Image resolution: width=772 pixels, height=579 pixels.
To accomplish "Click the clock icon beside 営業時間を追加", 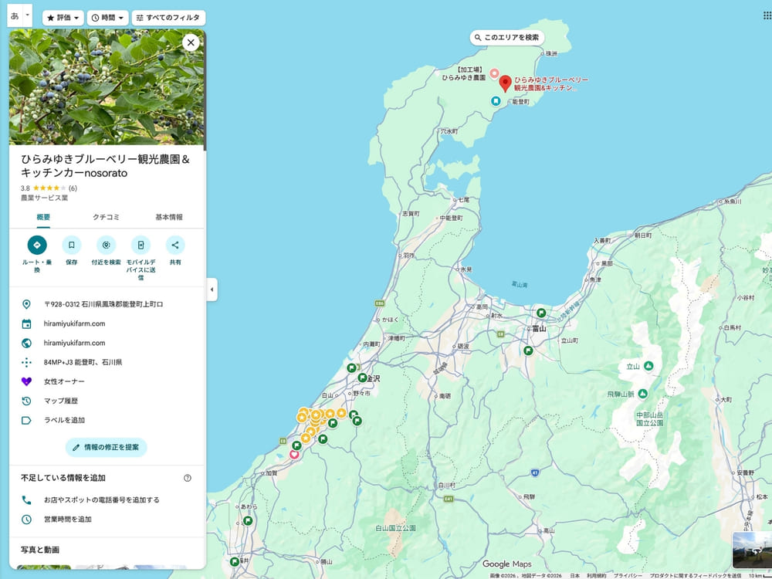I will click(26, 519).
